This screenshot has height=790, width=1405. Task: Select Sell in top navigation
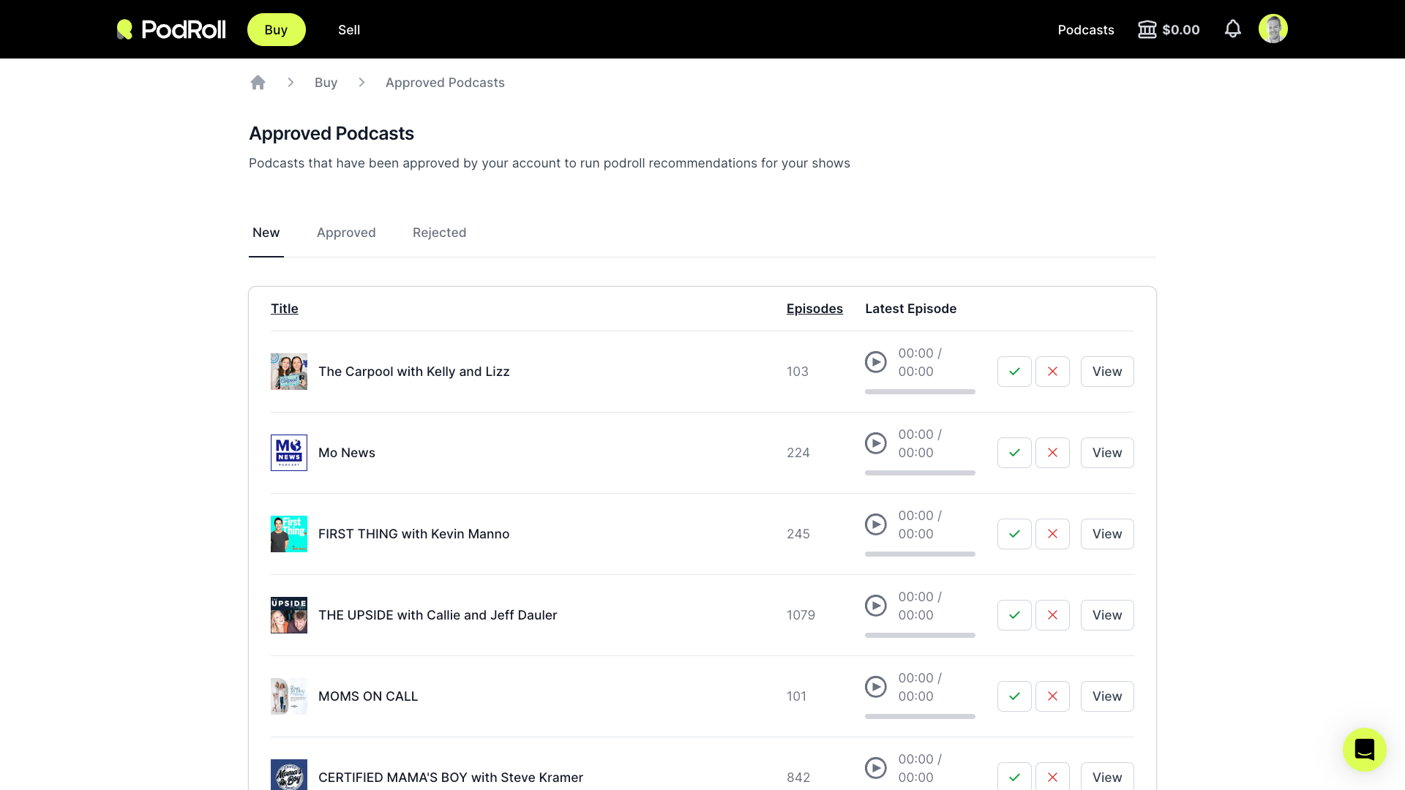coord(349,30)
